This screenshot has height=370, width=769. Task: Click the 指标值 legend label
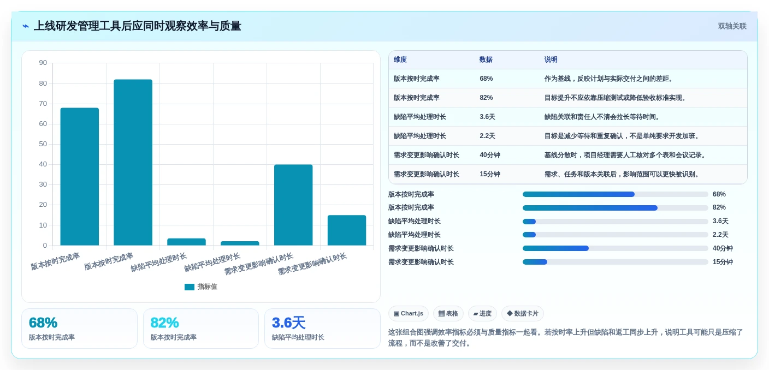point(208,287)
